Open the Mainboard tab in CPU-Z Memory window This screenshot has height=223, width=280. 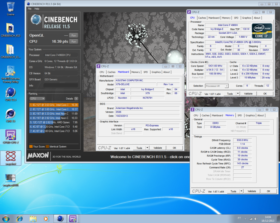217,115
